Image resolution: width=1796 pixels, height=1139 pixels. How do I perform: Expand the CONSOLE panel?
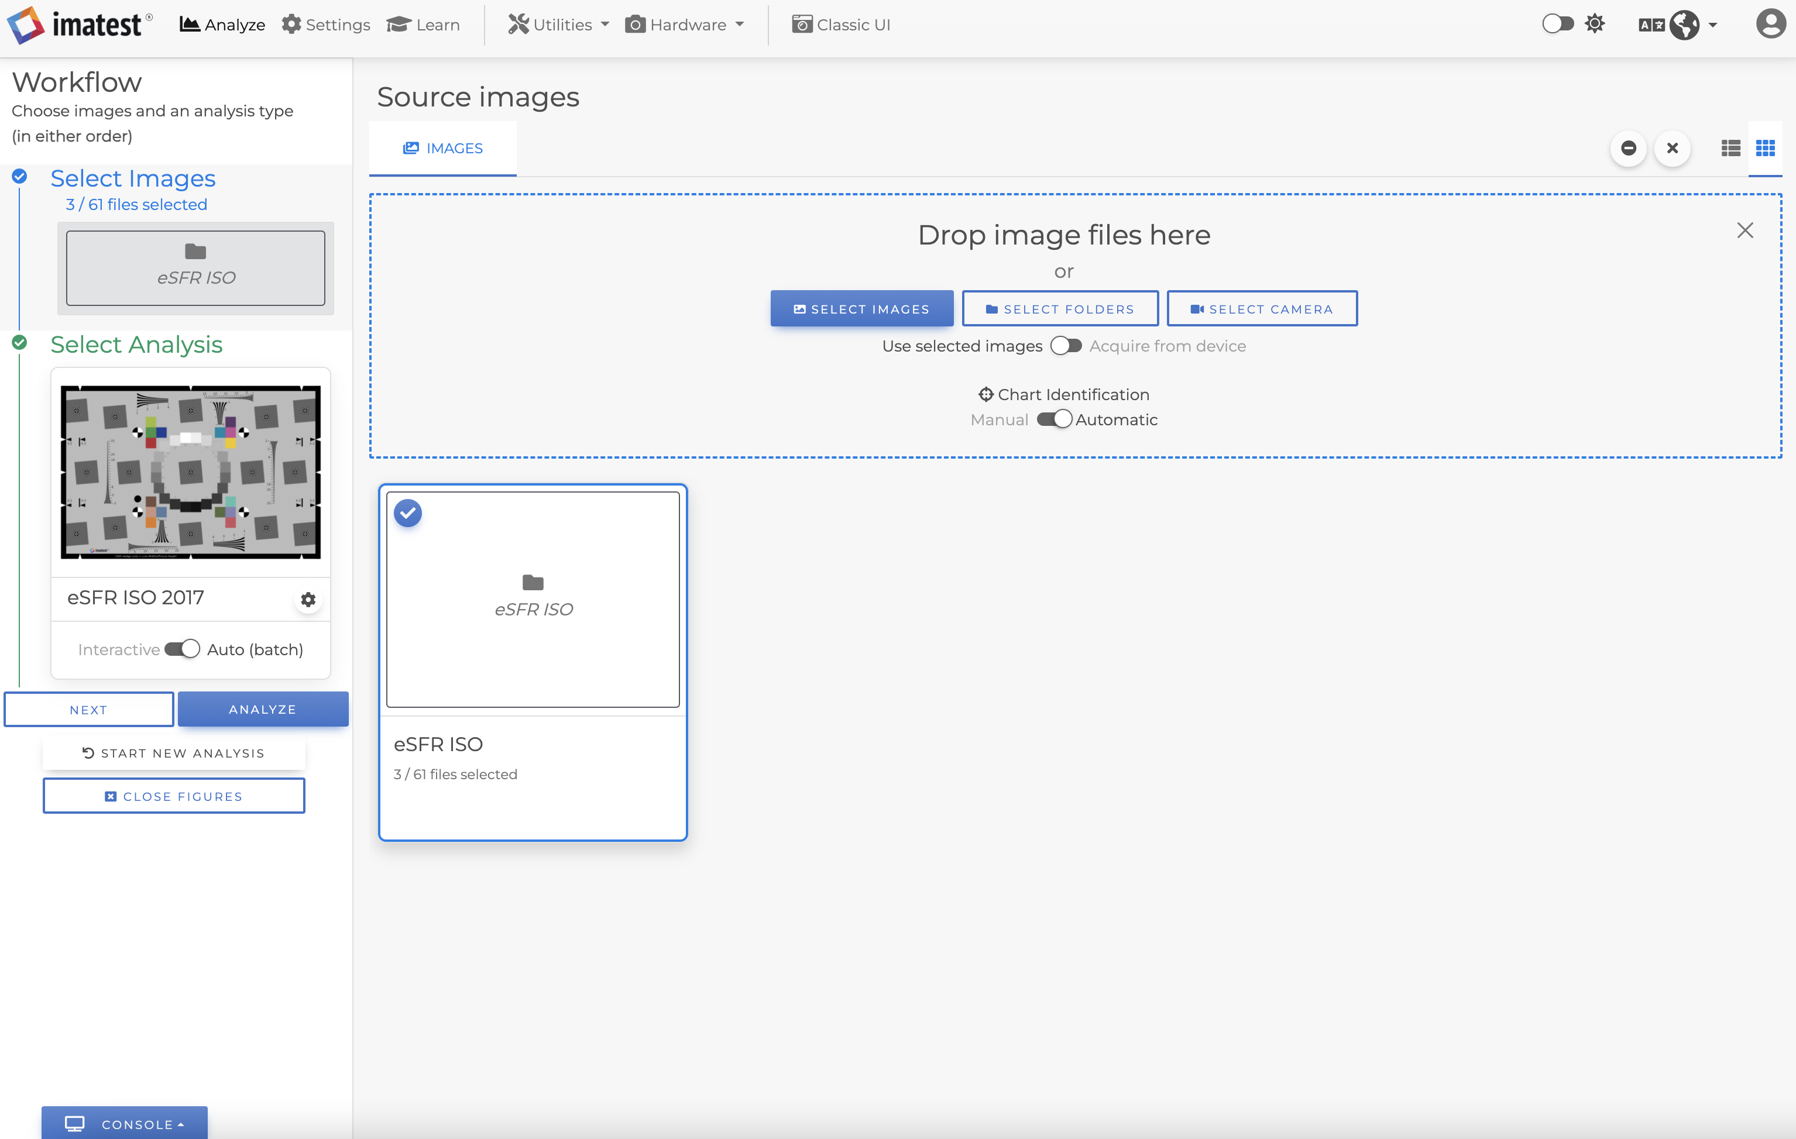(125, 1123)
